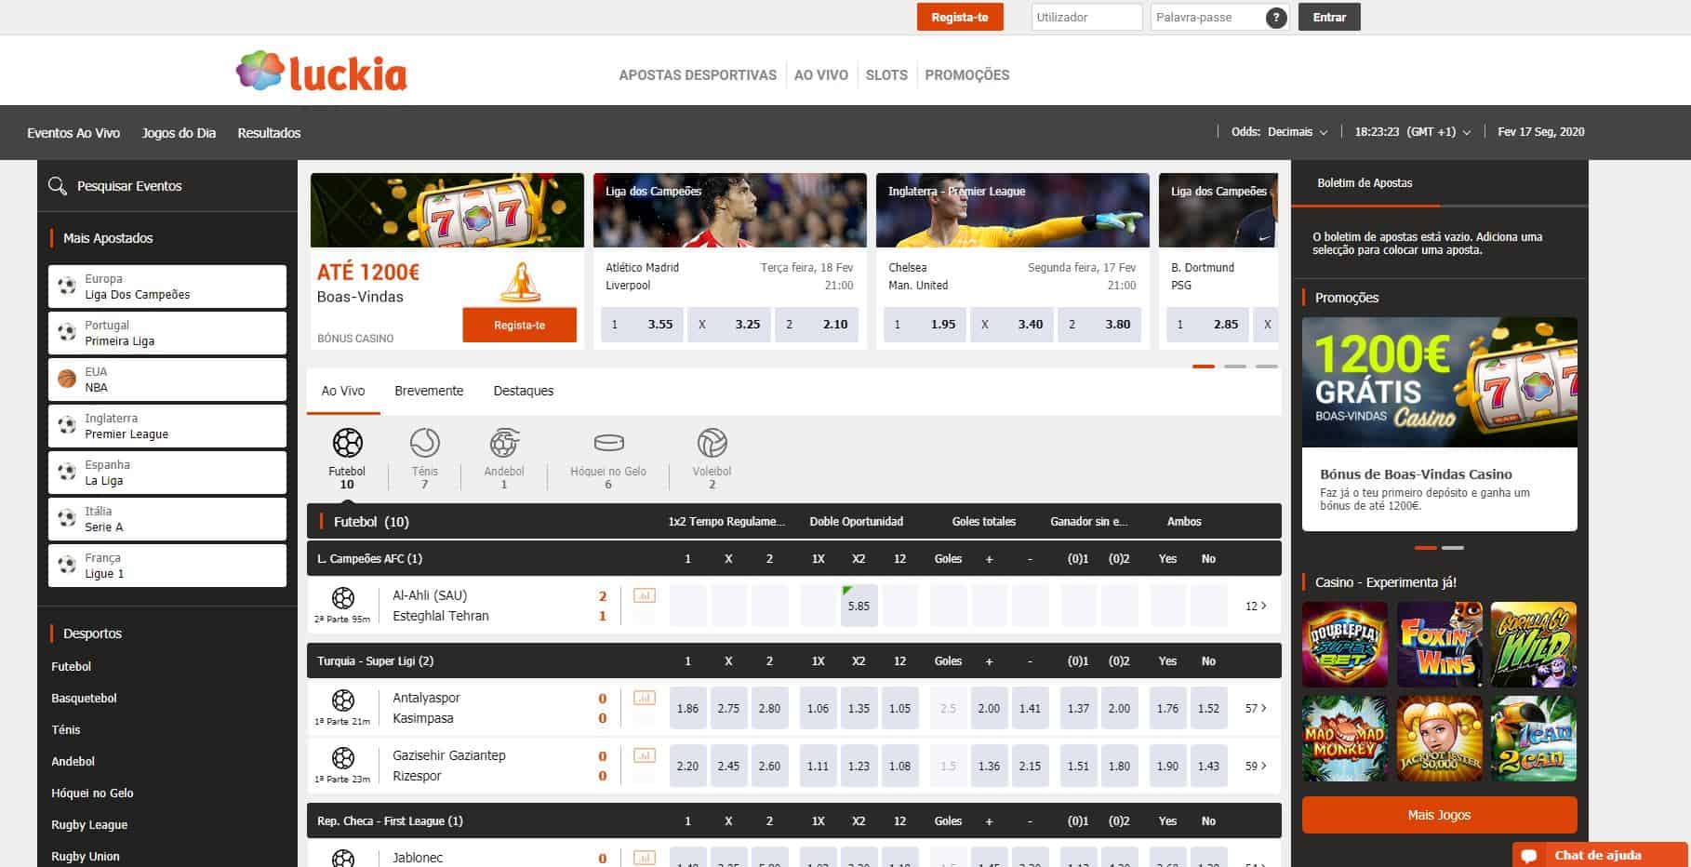Expand 59 more markets for Gazisehir Gaziantep
1691x867 pixels.
(1256, 766)
